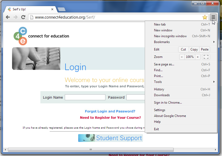Minimize the Chrome window
Image resolution: width=222 pixels, height=156 pixels.
pyautogui.click(x=195, y=3)
